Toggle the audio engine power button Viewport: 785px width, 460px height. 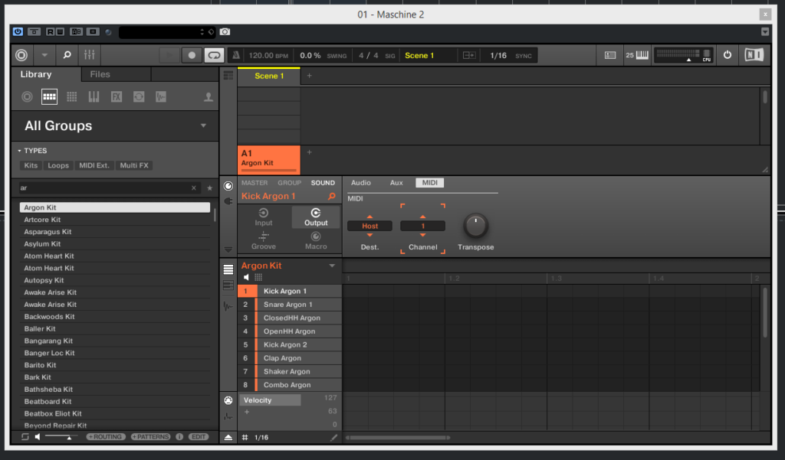(x=727, y=55)
